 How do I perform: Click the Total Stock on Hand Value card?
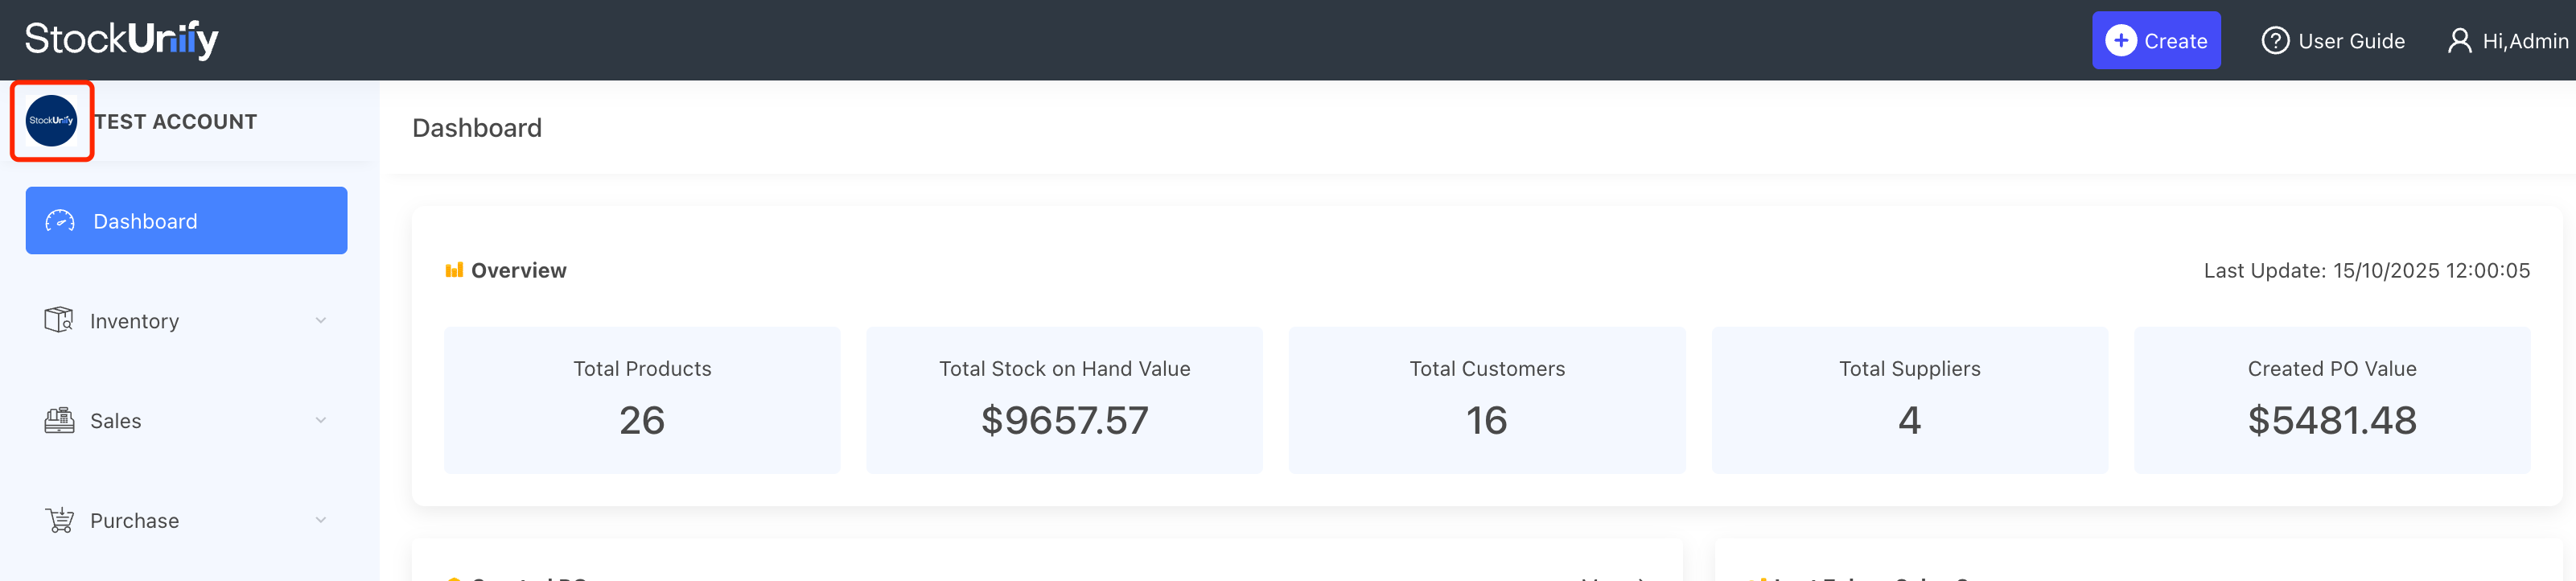(x=1064, y=400)
